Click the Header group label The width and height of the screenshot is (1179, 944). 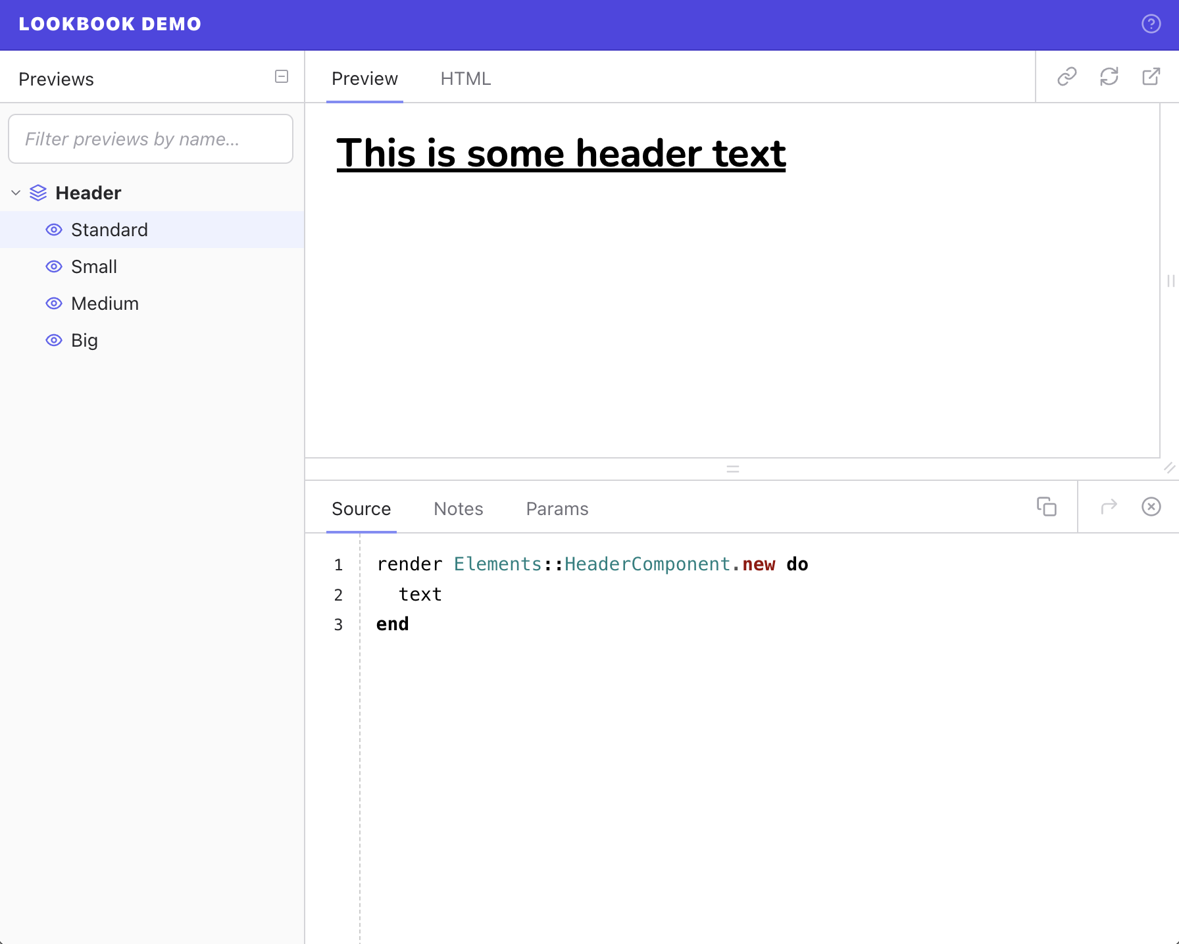click(x=88, y=193)
